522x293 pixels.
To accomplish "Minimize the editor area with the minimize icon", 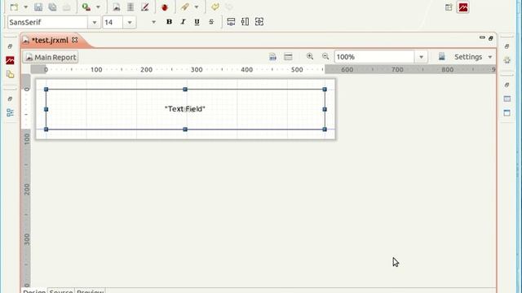I will click(482, 38).
